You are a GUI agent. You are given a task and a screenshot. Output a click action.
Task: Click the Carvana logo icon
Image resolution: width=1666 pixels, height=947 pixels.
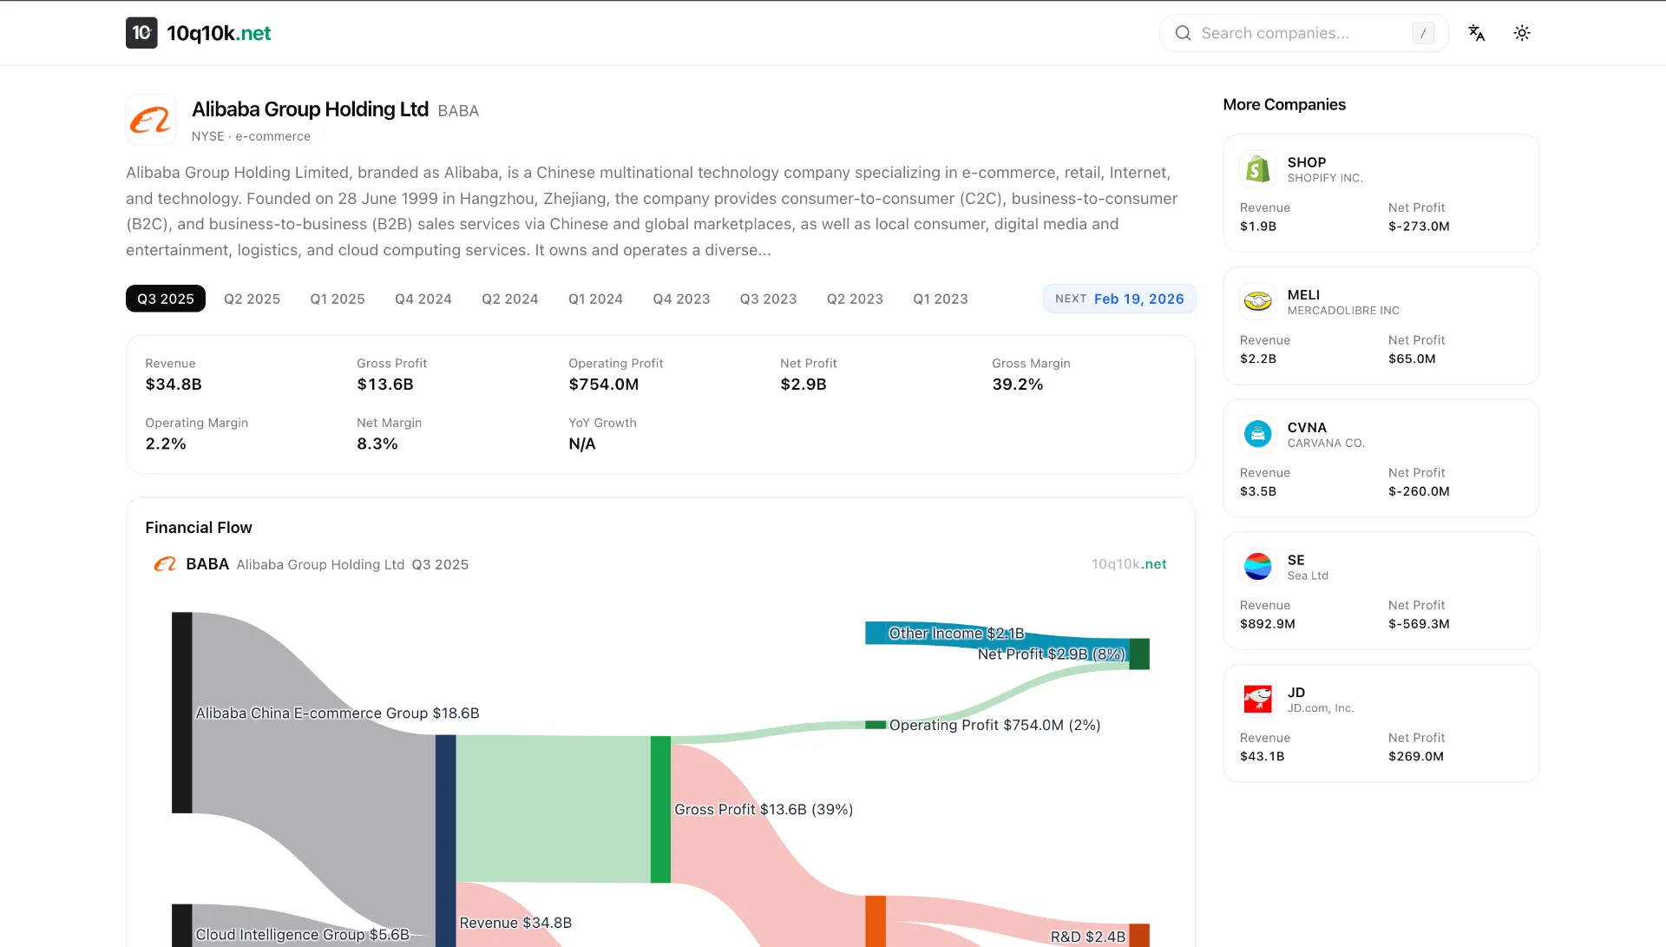[x=1257, y=434]
